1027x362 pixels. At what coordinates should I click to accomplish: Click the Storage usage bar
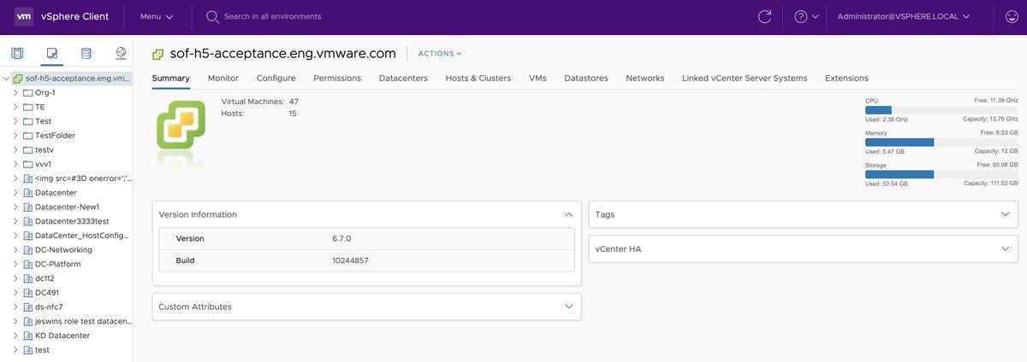(x=941, y=174)
